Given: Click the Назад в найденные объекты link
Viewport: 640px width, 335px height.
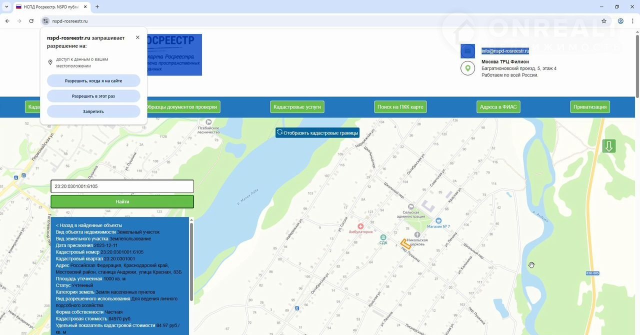Looking at the screenshot, I should pos(88,225).
